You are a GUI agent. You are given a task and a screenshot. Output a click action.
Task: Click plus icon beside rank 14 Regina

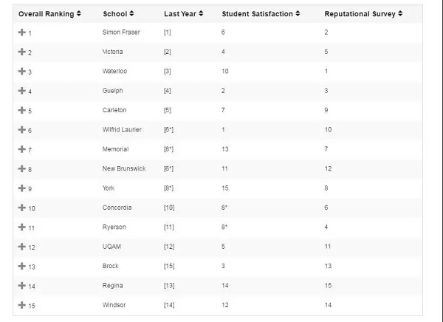pos(21,286)
